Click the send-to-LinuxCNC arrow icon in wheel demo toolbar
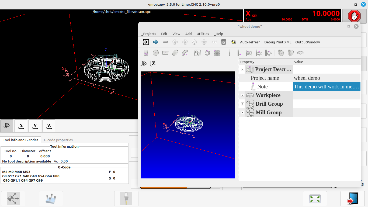368x207 pixels. (146, 42)
